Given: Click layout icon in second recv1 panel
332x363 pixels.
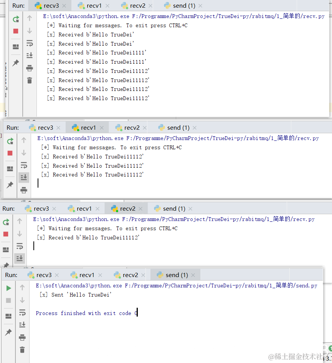Looking at the screenshot, I should [10, 169].
